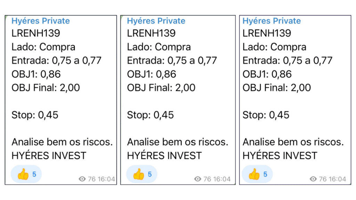Screen dimensions: 356x200
Task: Click HYÉRES INVEST signature in the first message
Action: point(49,156)
